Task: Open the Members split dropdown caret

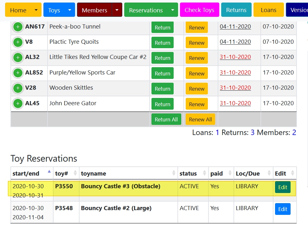Action: click(117, 10)
